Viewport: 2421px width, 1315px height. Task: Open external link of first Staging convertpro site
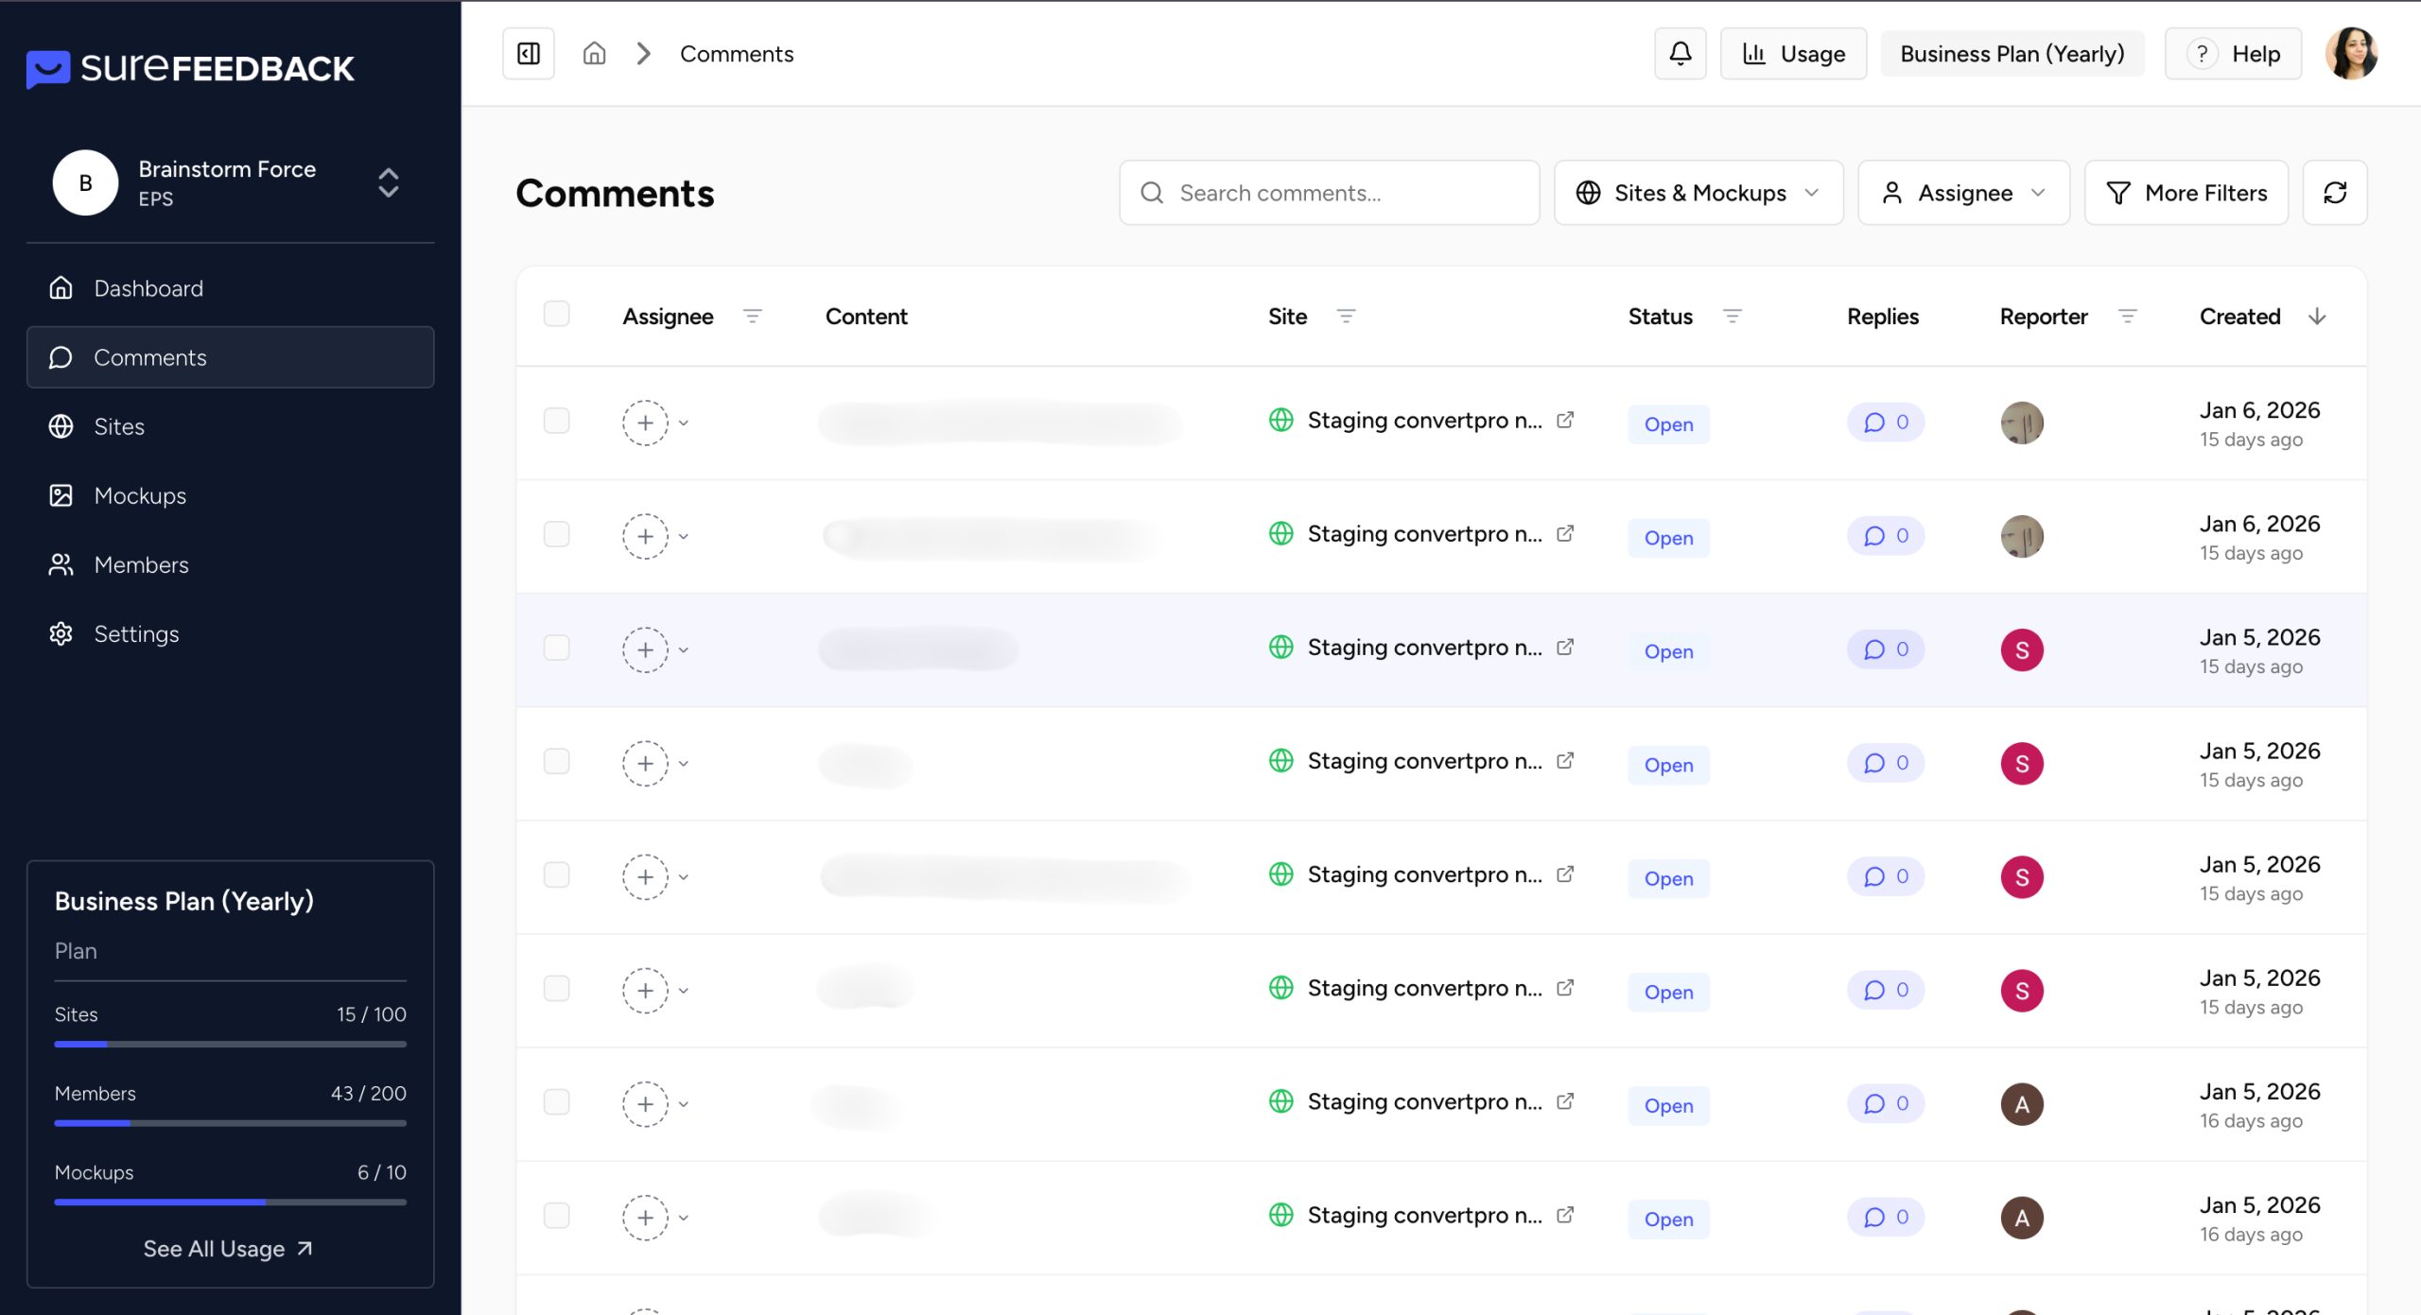(x=1565, y=420)
